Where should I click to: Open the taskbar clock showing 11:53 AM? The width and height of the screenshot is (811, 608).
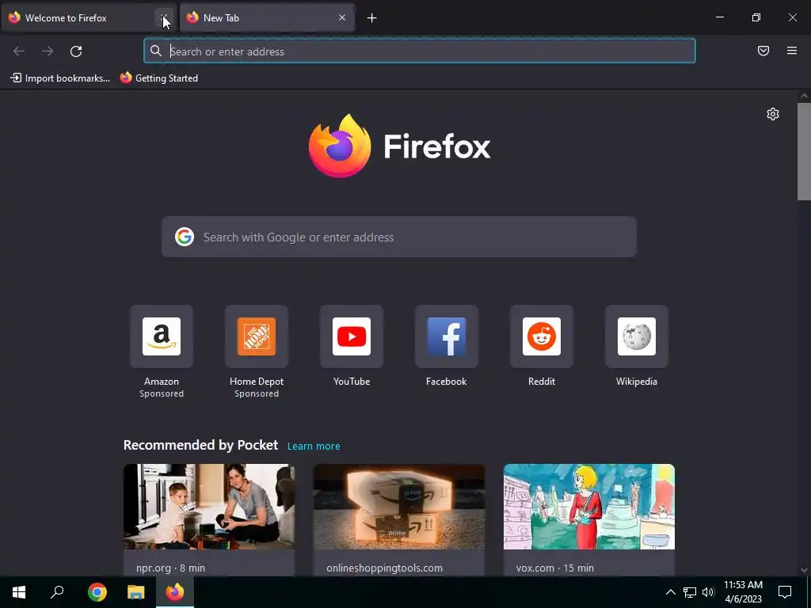click(743, 592)
